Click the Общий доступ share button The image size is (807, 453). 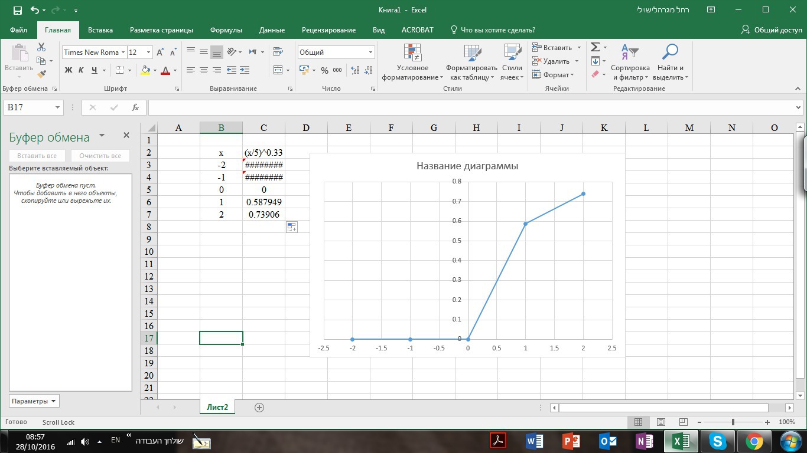click(x=772, y=30)
